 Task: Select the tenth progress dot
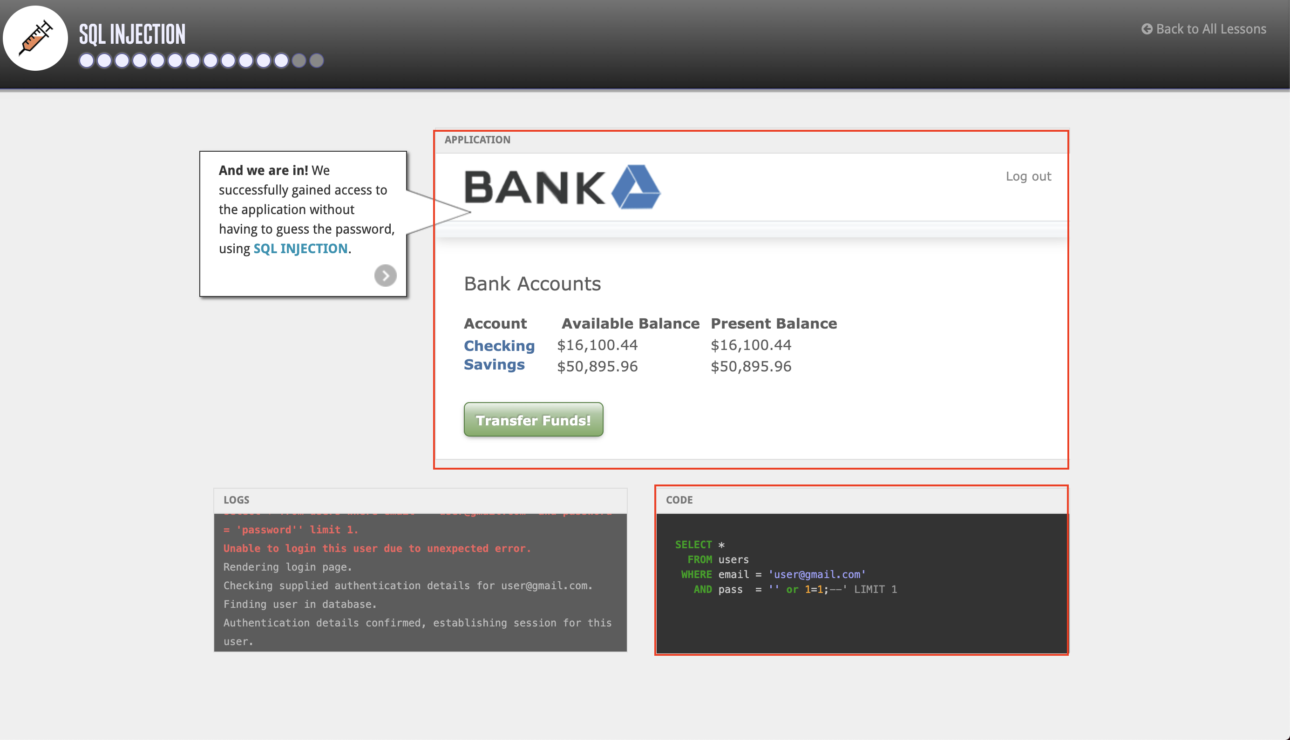pos(246,61)
